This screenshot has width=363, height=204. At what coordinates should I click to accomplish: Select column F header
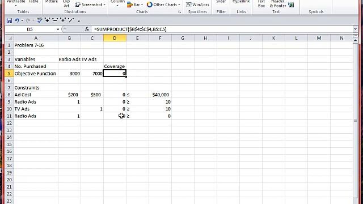tap(160, 38)
